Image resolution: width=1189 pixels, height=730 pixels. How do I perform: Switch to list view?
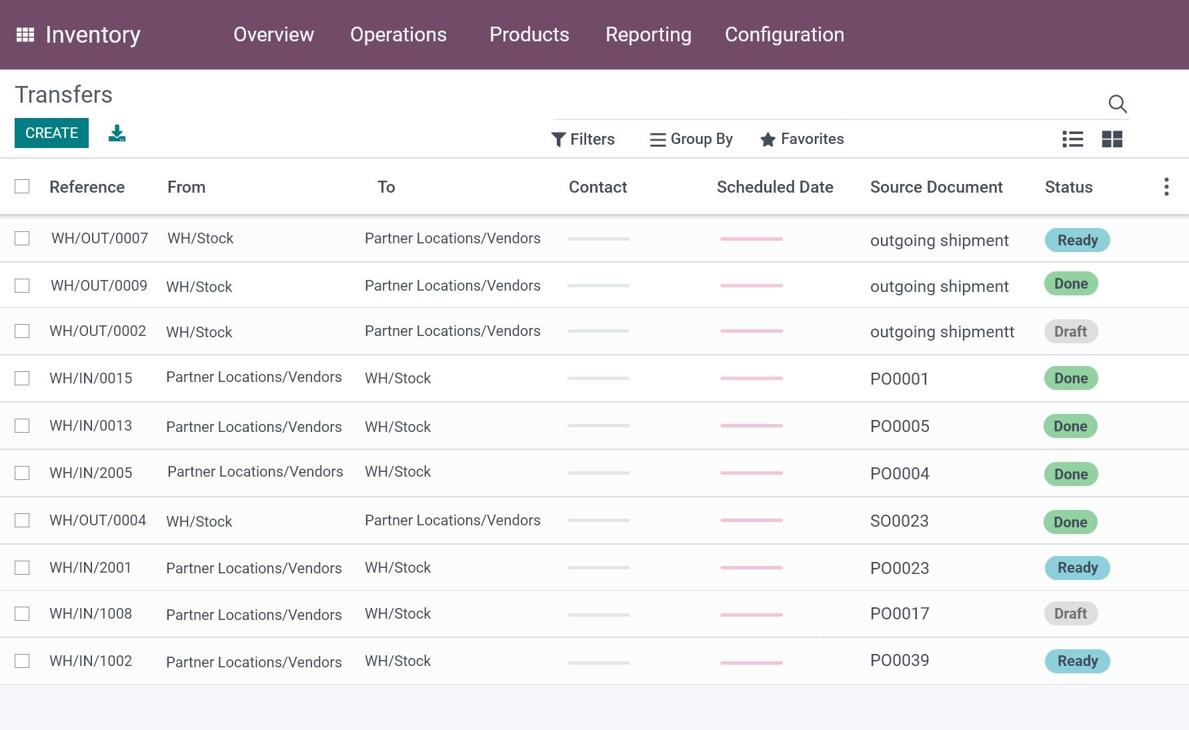[x=1072, y=139]
